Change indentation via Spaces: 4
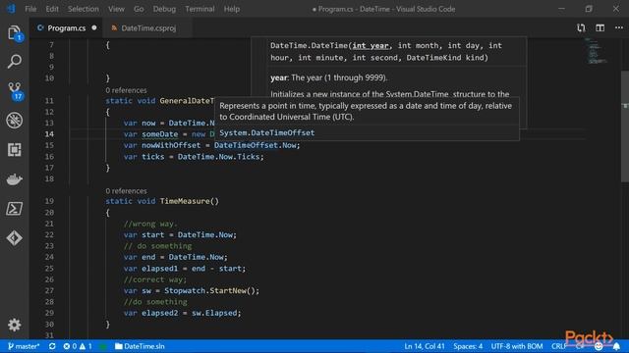The height and width of the screenshot is (353, 629). [x=468, y=346]
